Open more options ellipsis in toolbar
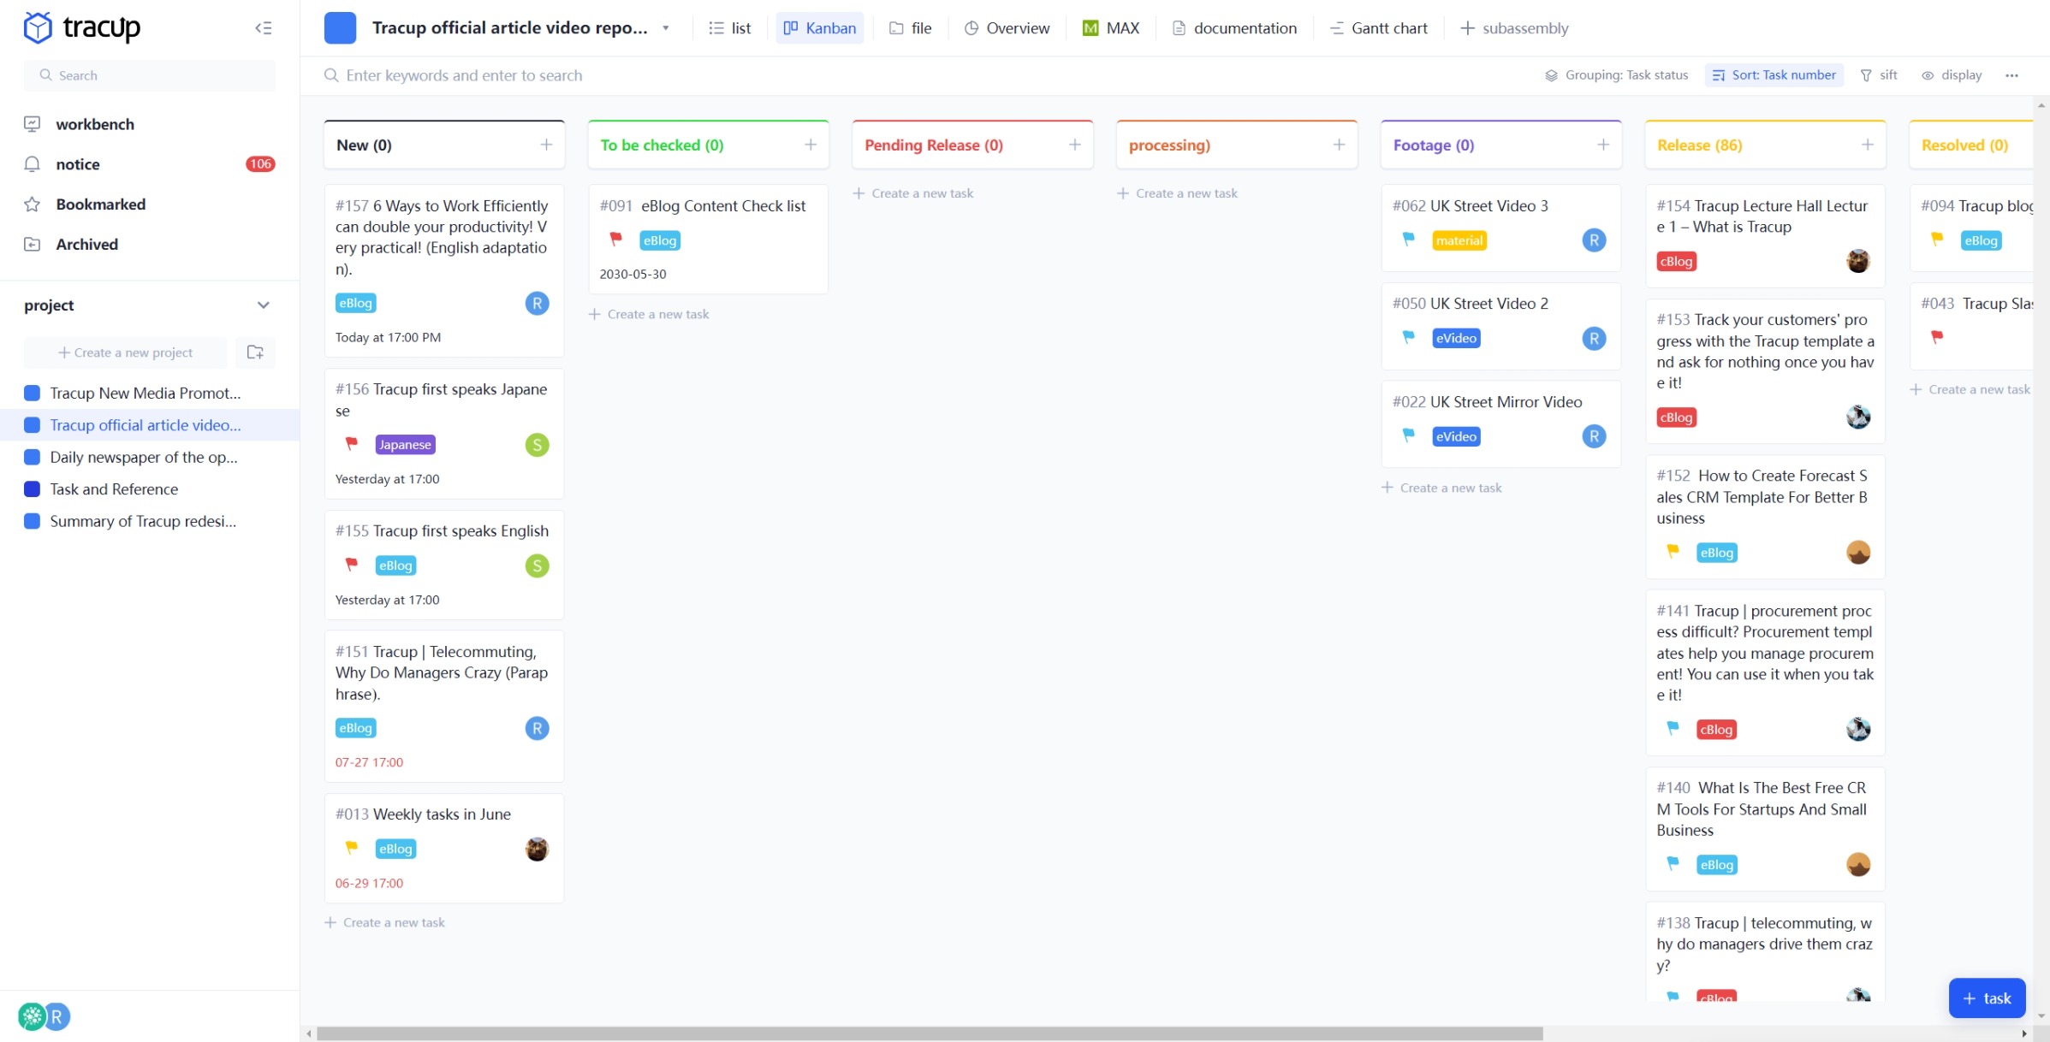The width and height of the screenshot is (2050, 1042). click(2011, 75)
